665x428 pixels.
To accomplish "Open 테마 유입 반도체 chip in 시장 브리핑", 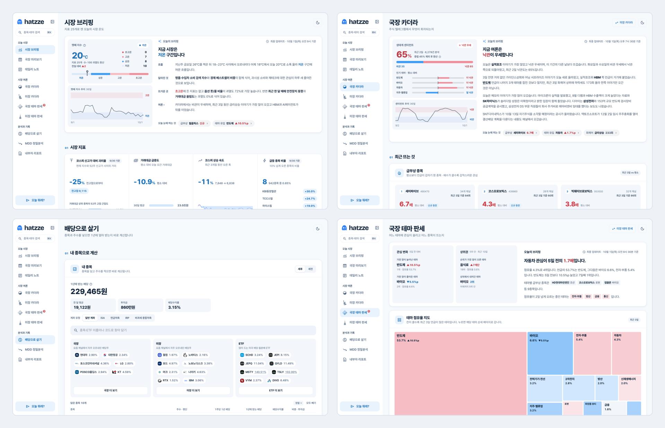I will click(233, 123).
